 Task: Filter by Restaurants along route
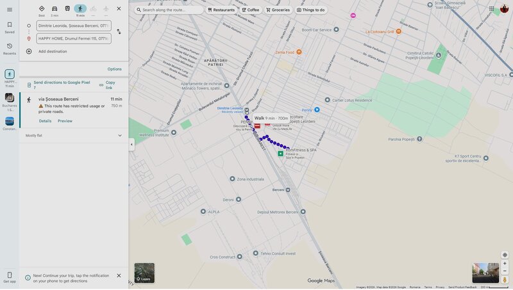pyautogui.click(x=221, y=10)
